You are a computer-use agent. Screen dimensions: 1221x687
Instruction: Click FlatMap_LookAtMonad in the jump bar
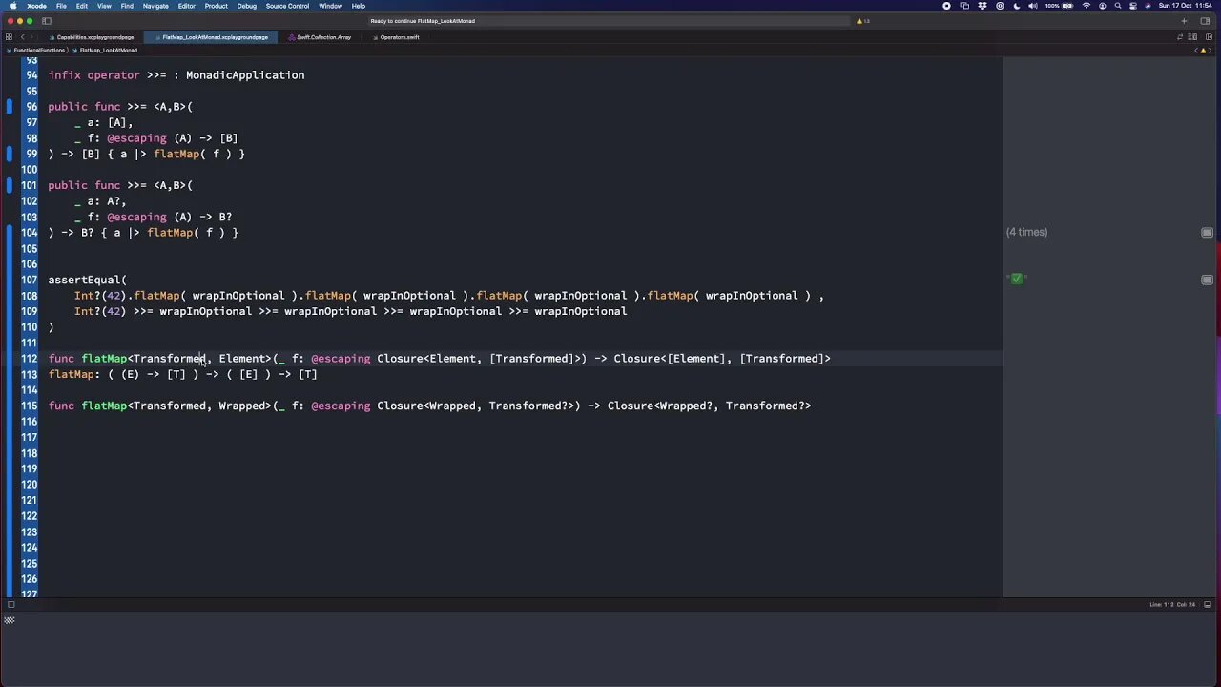click(107, 50)
